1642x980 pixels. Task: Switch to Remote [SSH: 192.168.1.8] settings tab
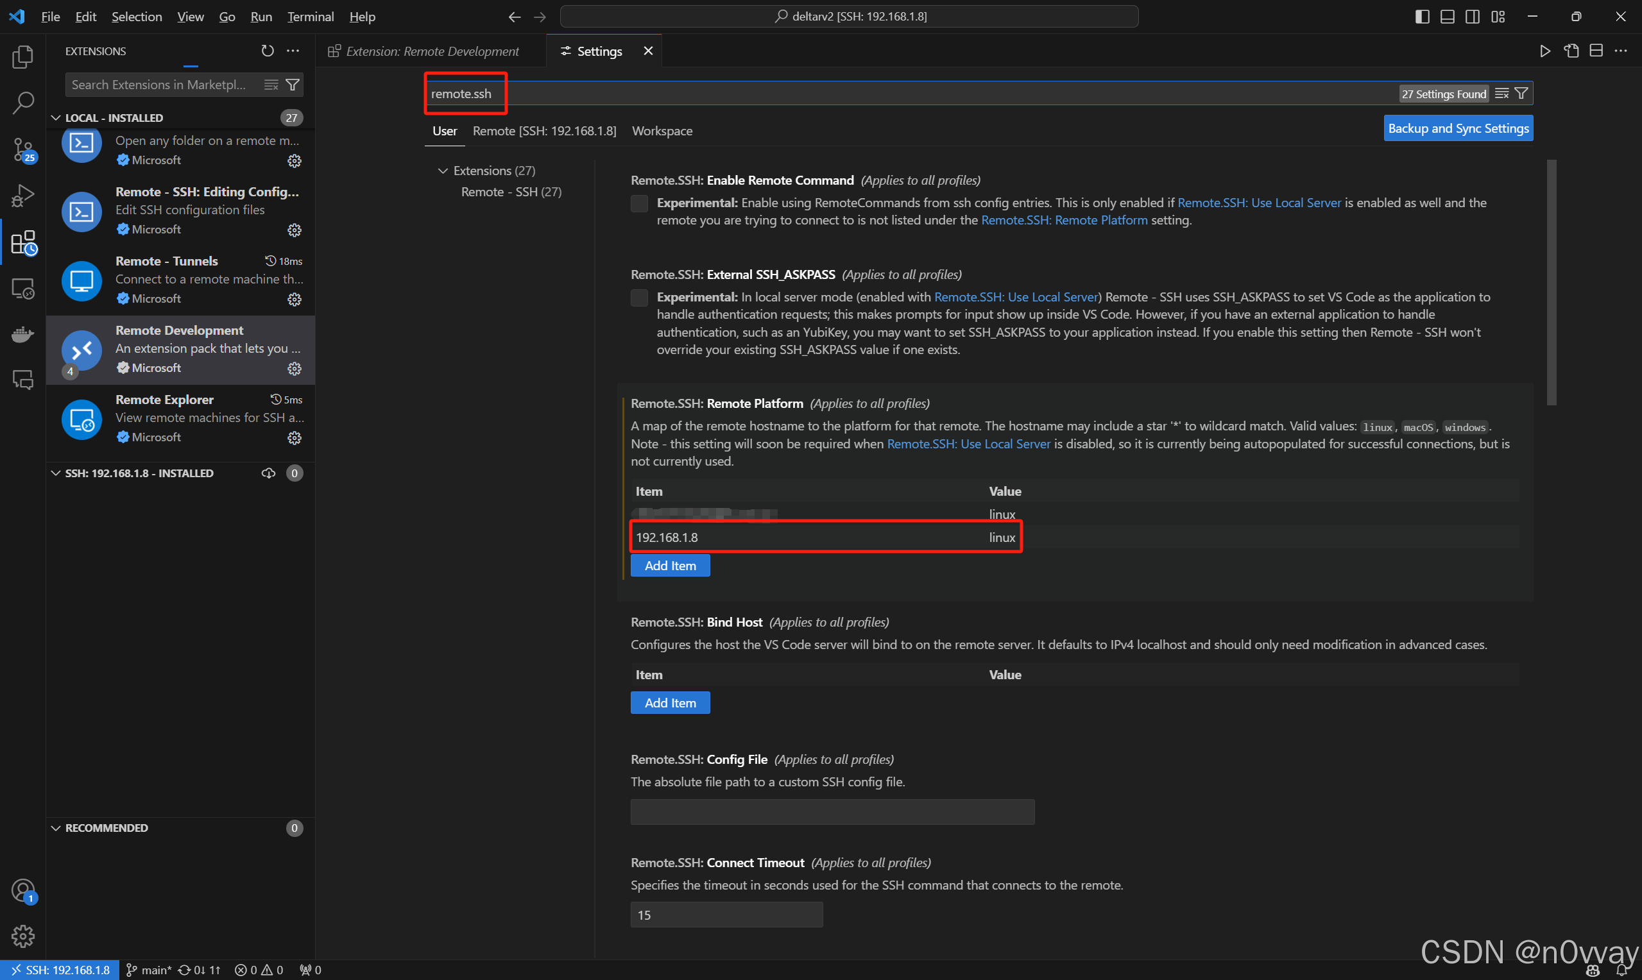pos(544,131)
